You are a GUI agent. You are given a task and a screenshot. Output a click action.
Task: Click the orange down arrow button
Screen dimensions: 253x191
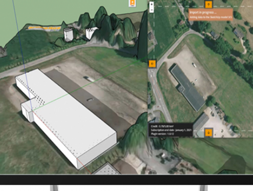[x=209, y=132]
